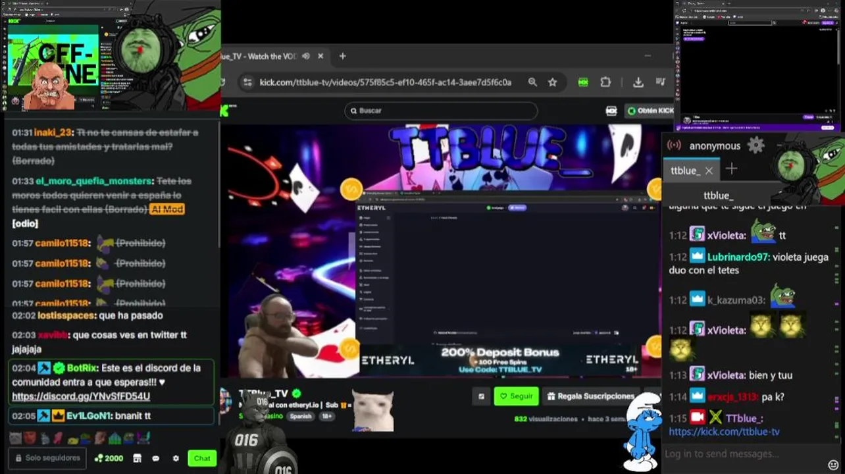Select the Spanish language tag
845x474 pixels.
(x=301, y=416)
